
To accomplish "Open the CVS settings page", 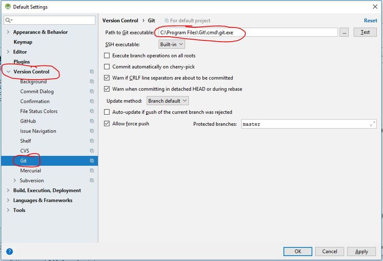I will [25, 151].
